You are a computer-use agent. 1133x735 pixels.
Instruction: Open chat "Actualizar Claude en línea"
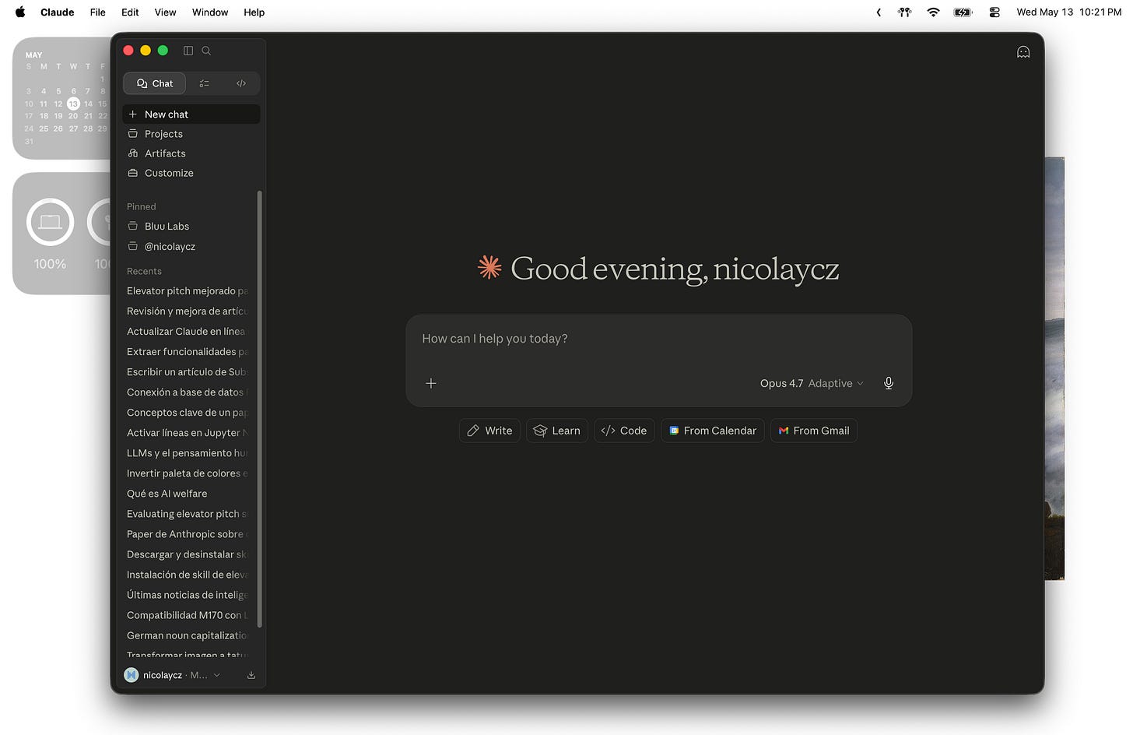188,332
